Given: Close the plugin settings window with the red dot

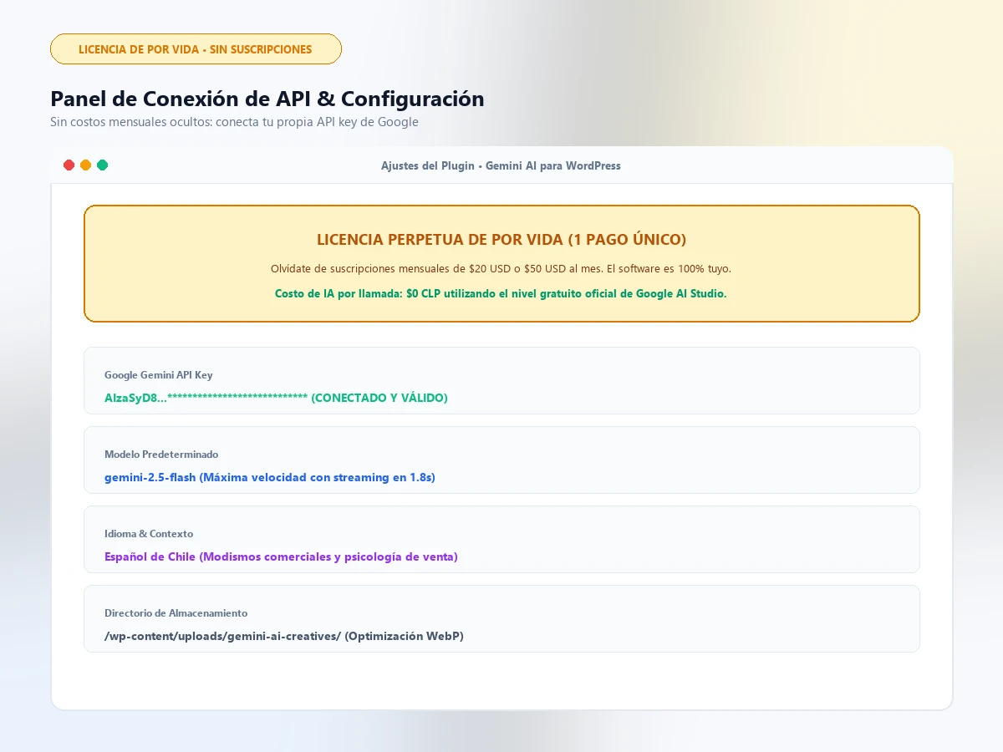Looking at the screenshot, I should click(x=69, y=165).
